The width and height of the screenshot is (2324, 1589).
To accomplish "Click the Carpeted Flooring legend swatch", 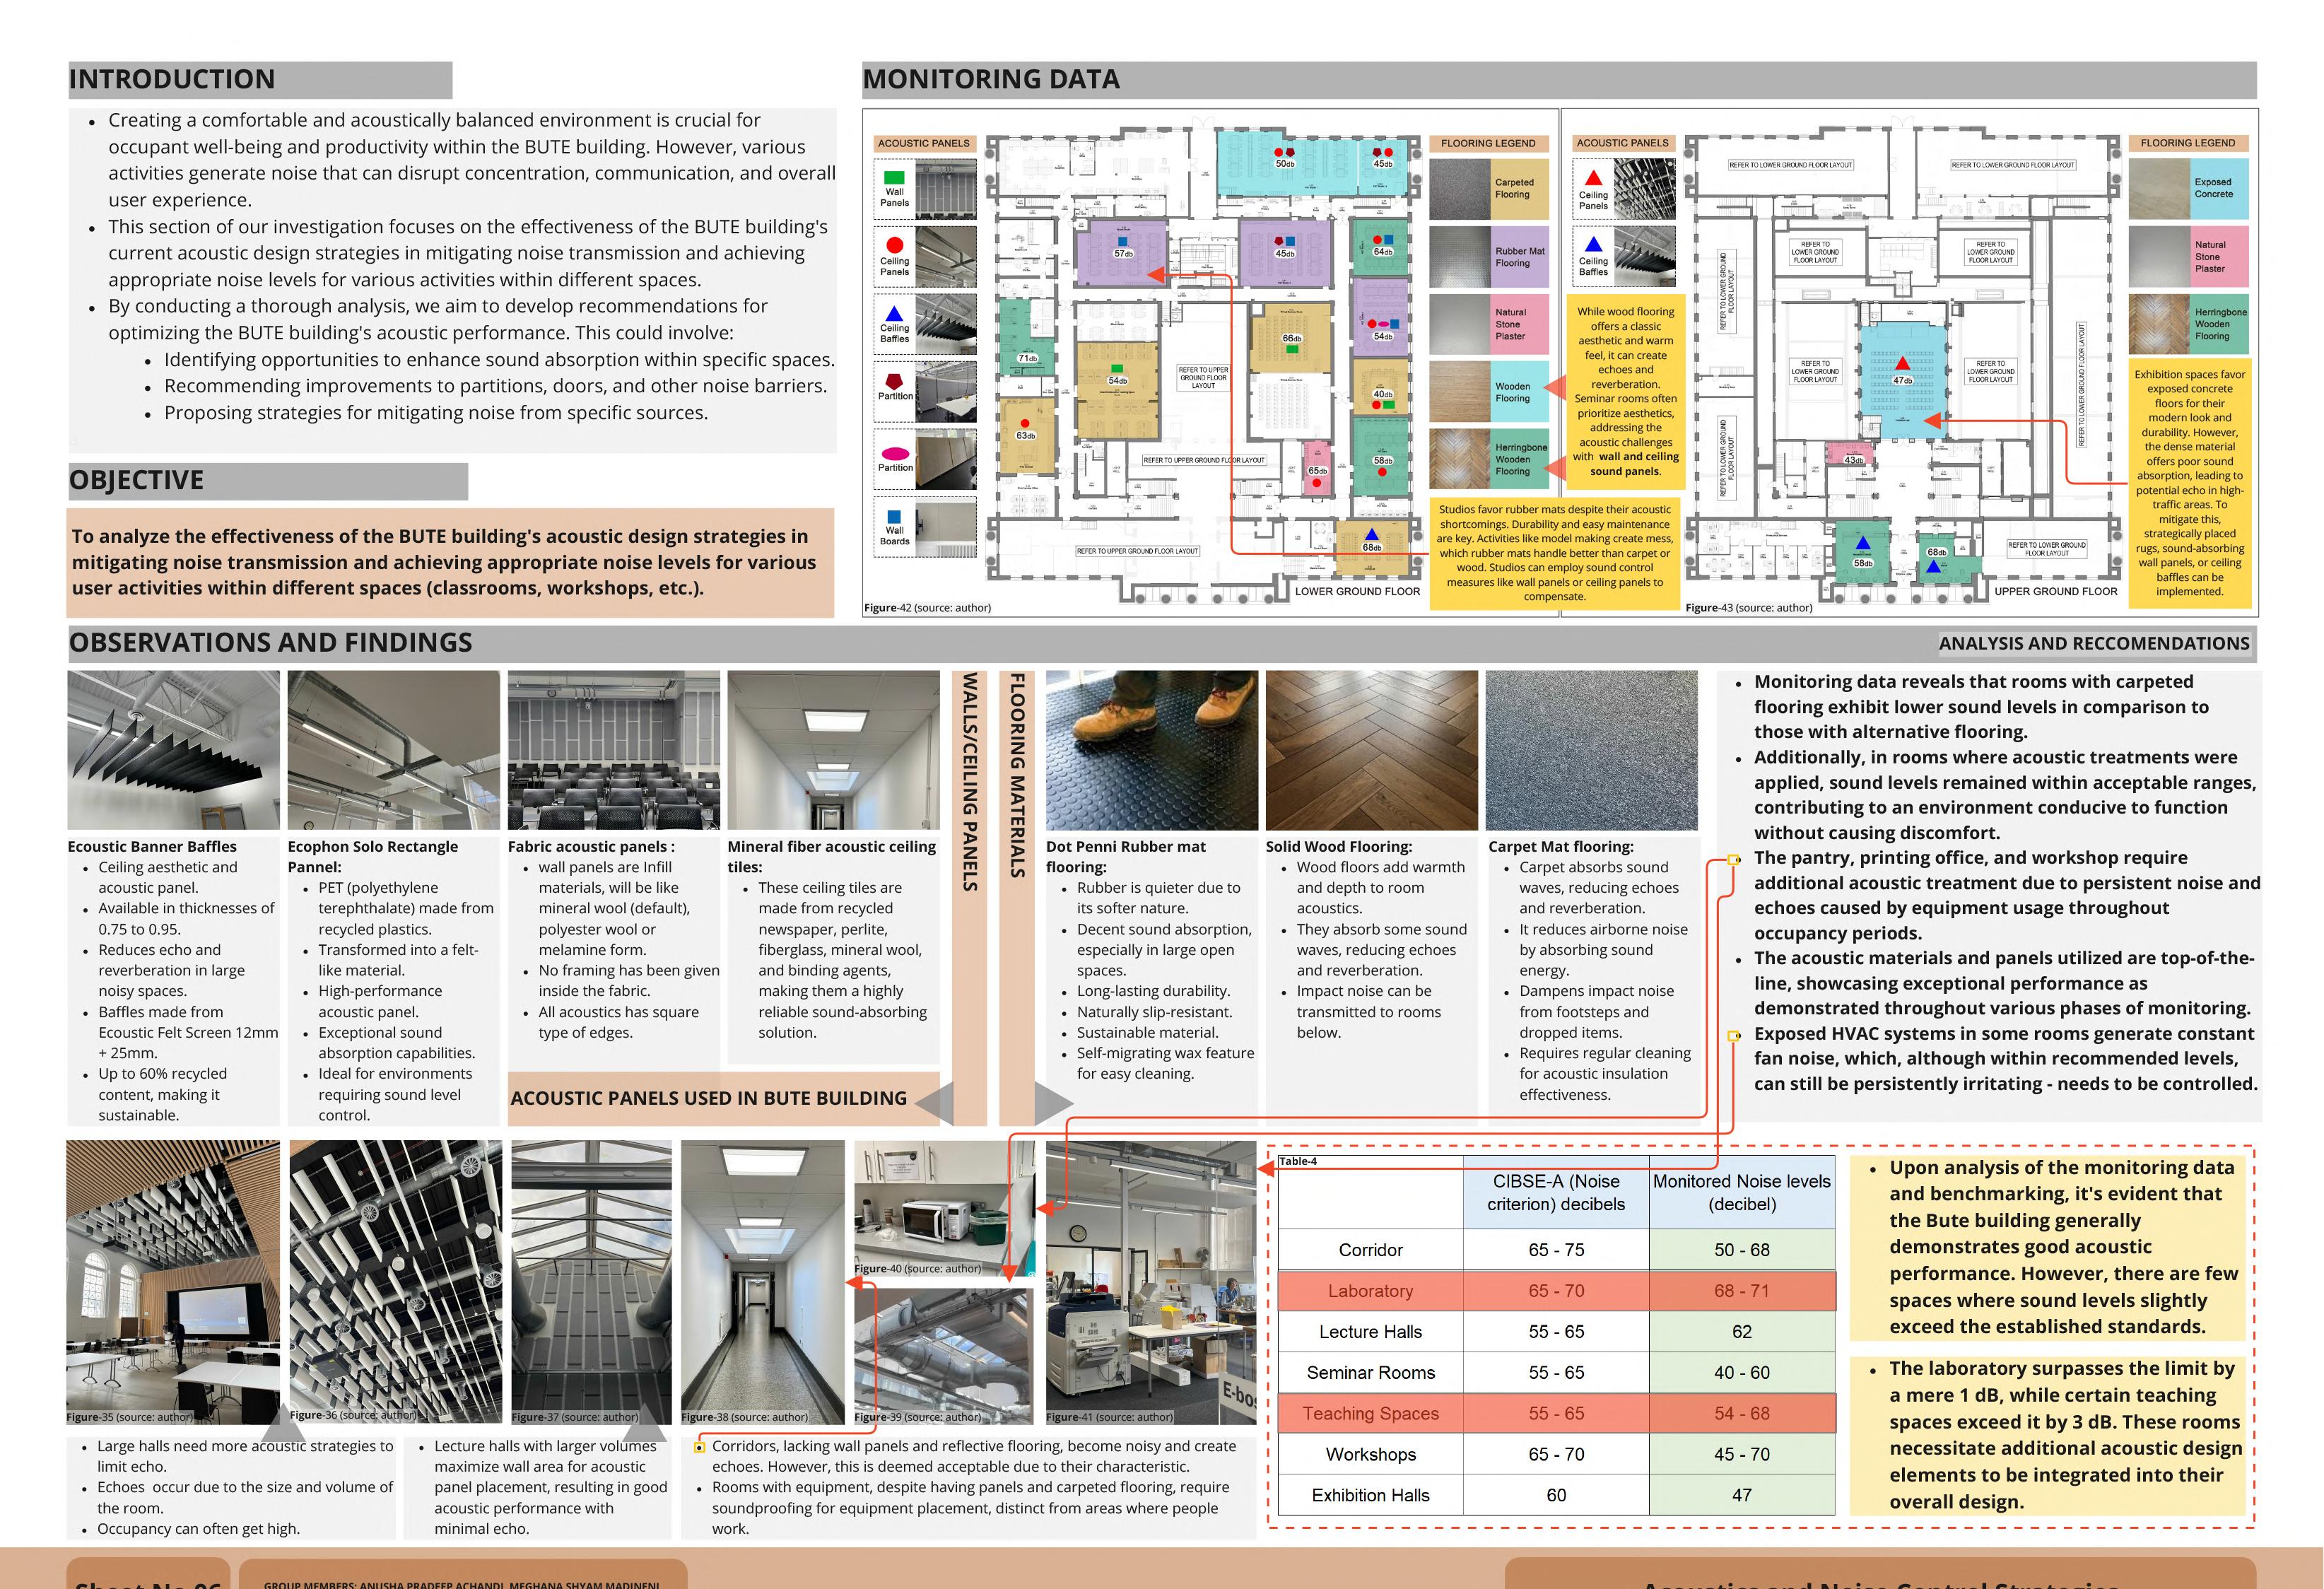I will [x=1459, y=189].
